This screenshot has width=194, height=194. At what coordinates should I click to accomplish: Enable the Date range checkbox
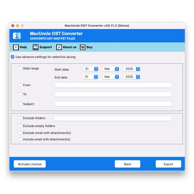[x=20, y=68]
